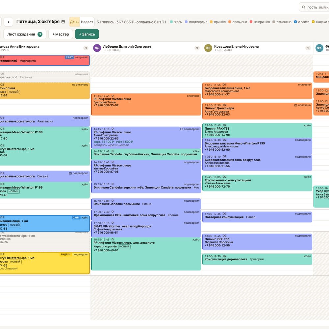Open Григорий Титов's 11:45 RF-лифтинг Vivace appointment
This screenshot has width=329, height=329.
(x=146, y=105)
